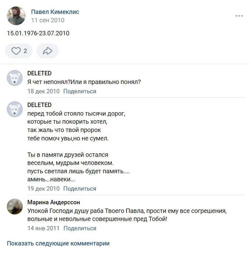
Task: Like the post with the heart icon
Action: pyautogui.click(x=16, y=51)
